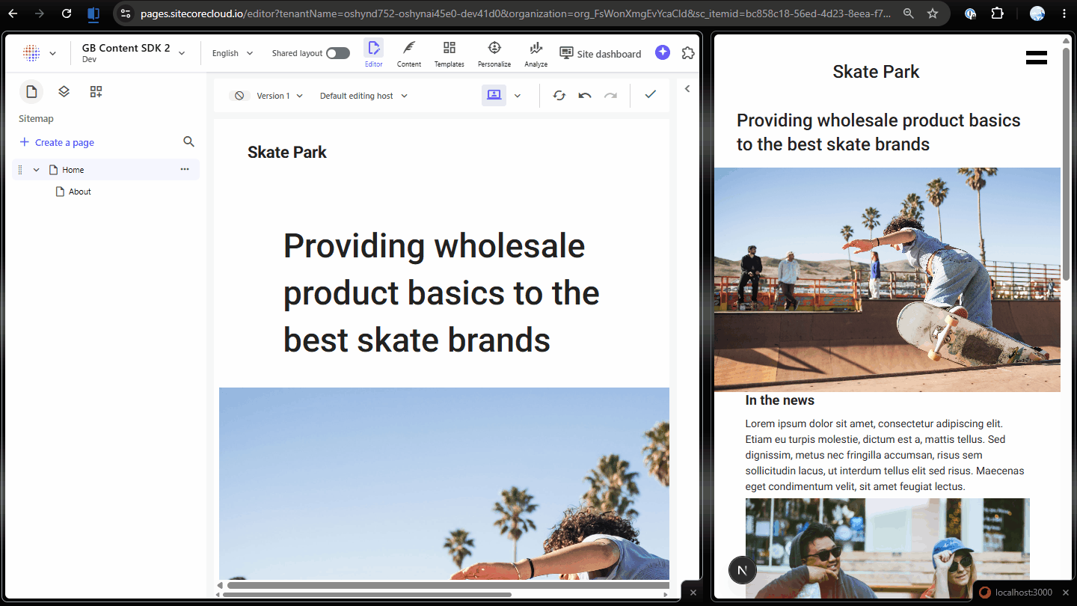Select the desktop device preview icon

coord(494,95)
